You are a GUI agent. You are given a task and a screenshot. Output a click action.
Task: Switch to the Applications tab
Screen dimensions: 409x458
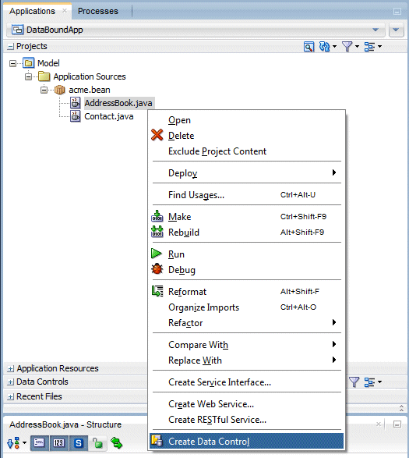tap(32, 11)
